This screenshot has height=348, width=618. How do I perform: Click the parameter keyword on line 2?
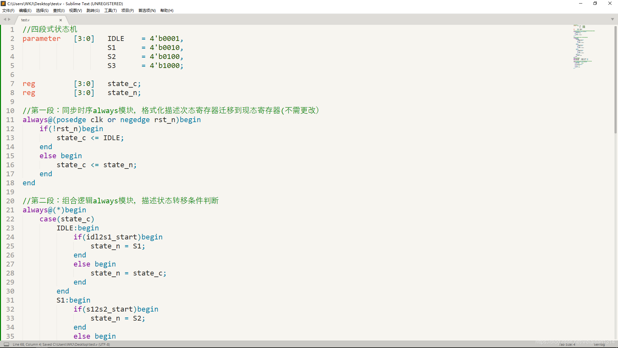point(42,39)
